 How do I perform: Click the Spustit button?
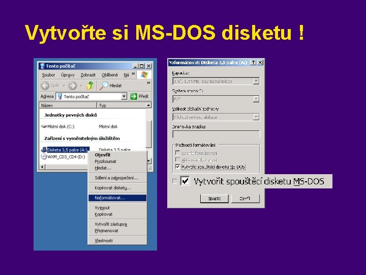click(215, 199)
